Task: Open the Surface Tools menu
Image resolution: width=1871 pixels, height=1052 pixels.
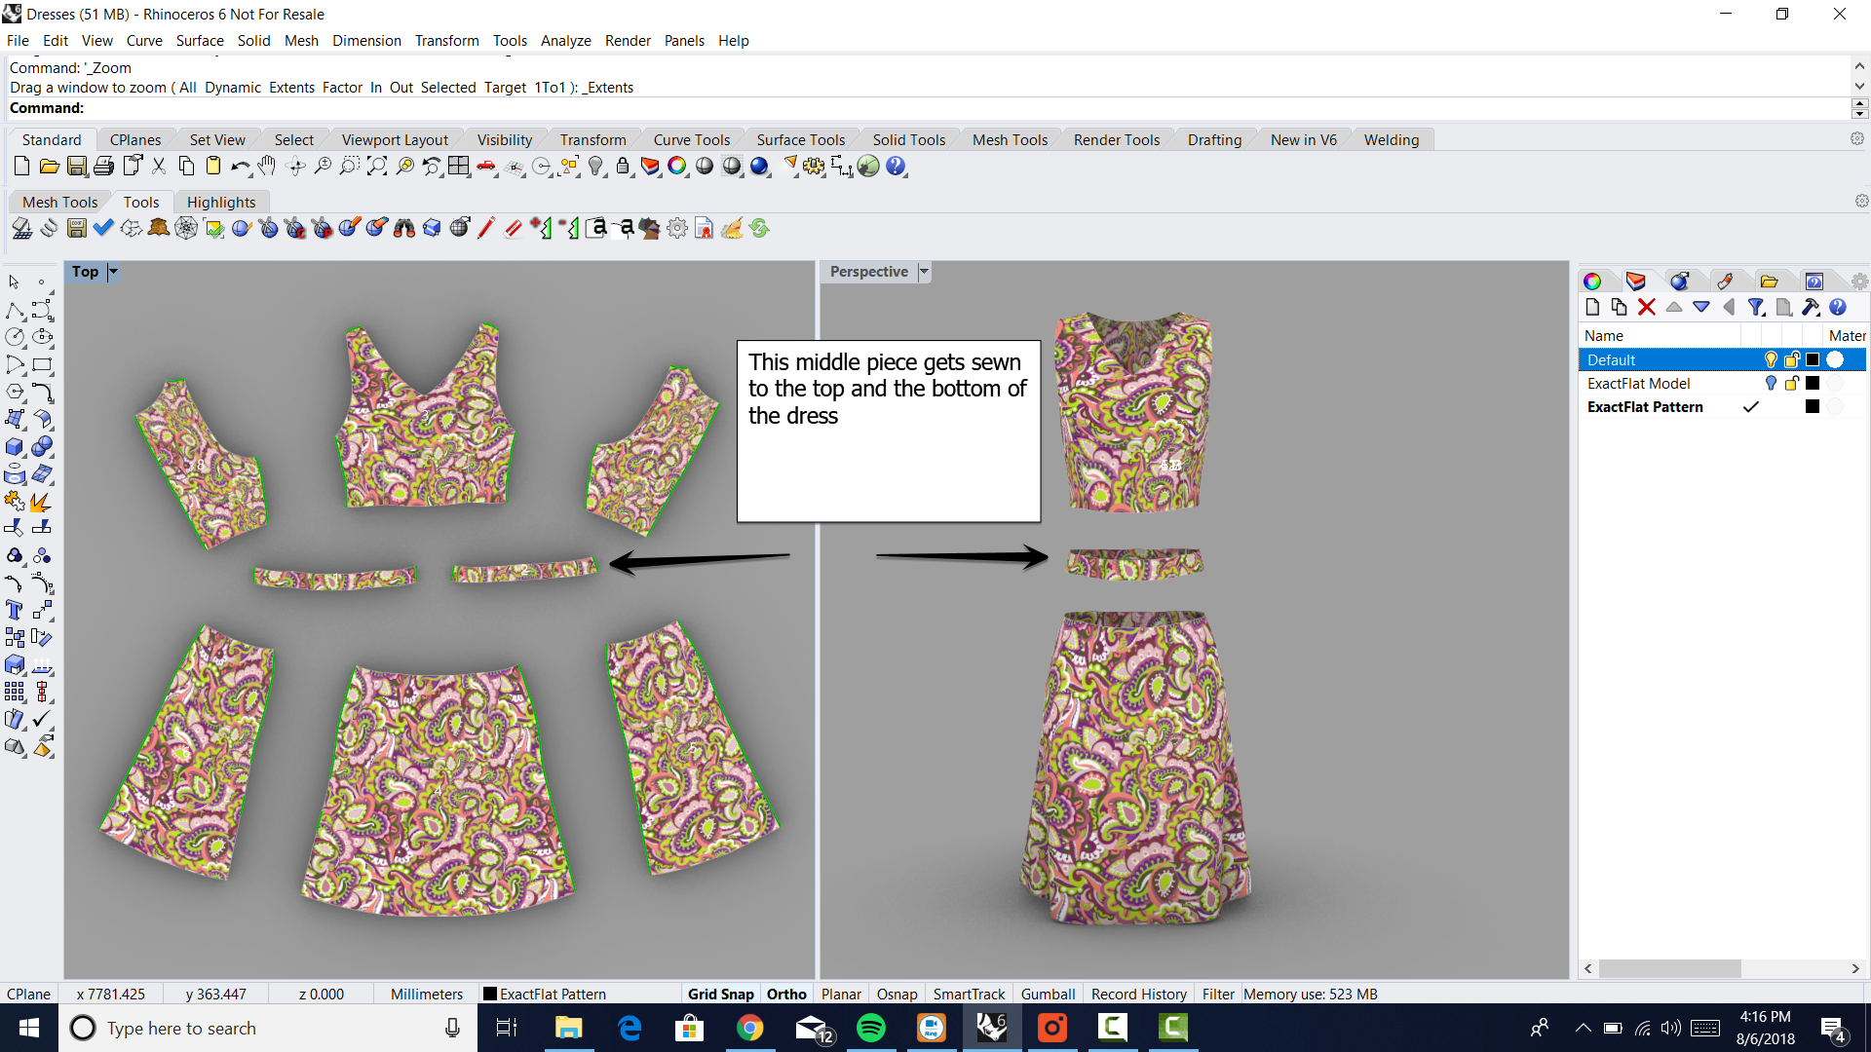Action: (x=799, y=138)
